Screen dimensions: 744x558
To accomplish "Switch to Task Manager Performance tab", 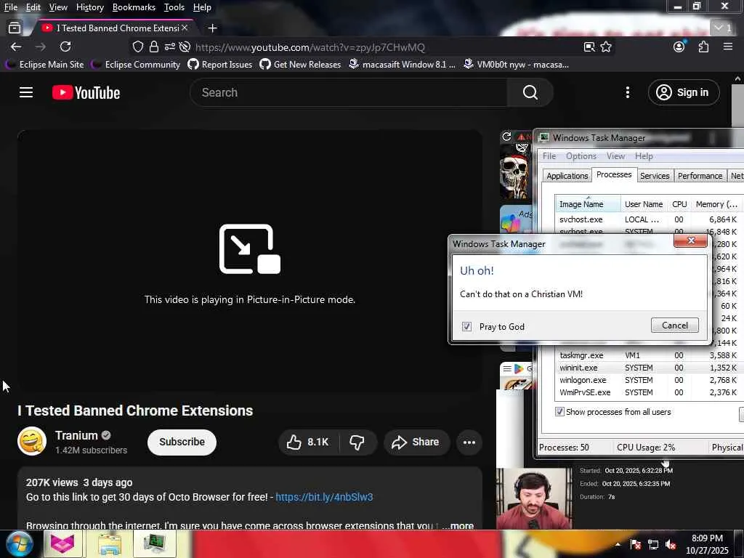I will [x=700, y=176].
